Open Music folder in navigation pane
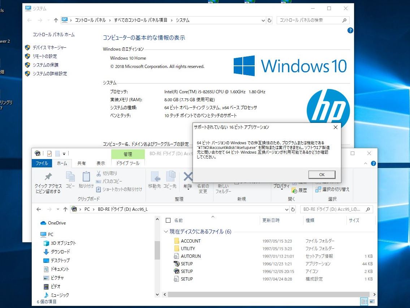 click(x=56, y=295)
